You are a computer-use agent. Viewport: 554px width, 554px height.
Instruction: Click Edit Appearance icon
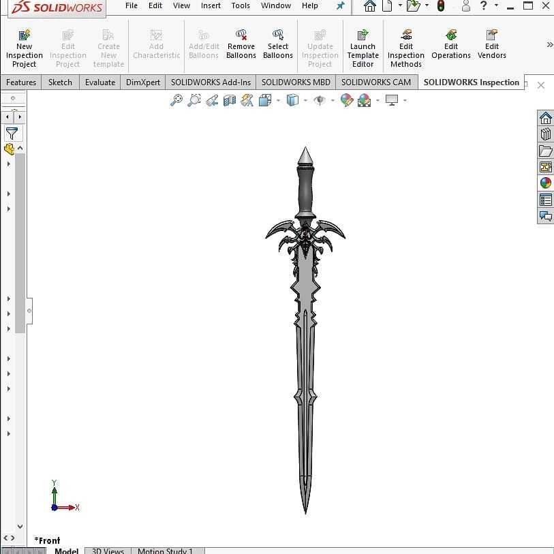click(x=347, y=100)
